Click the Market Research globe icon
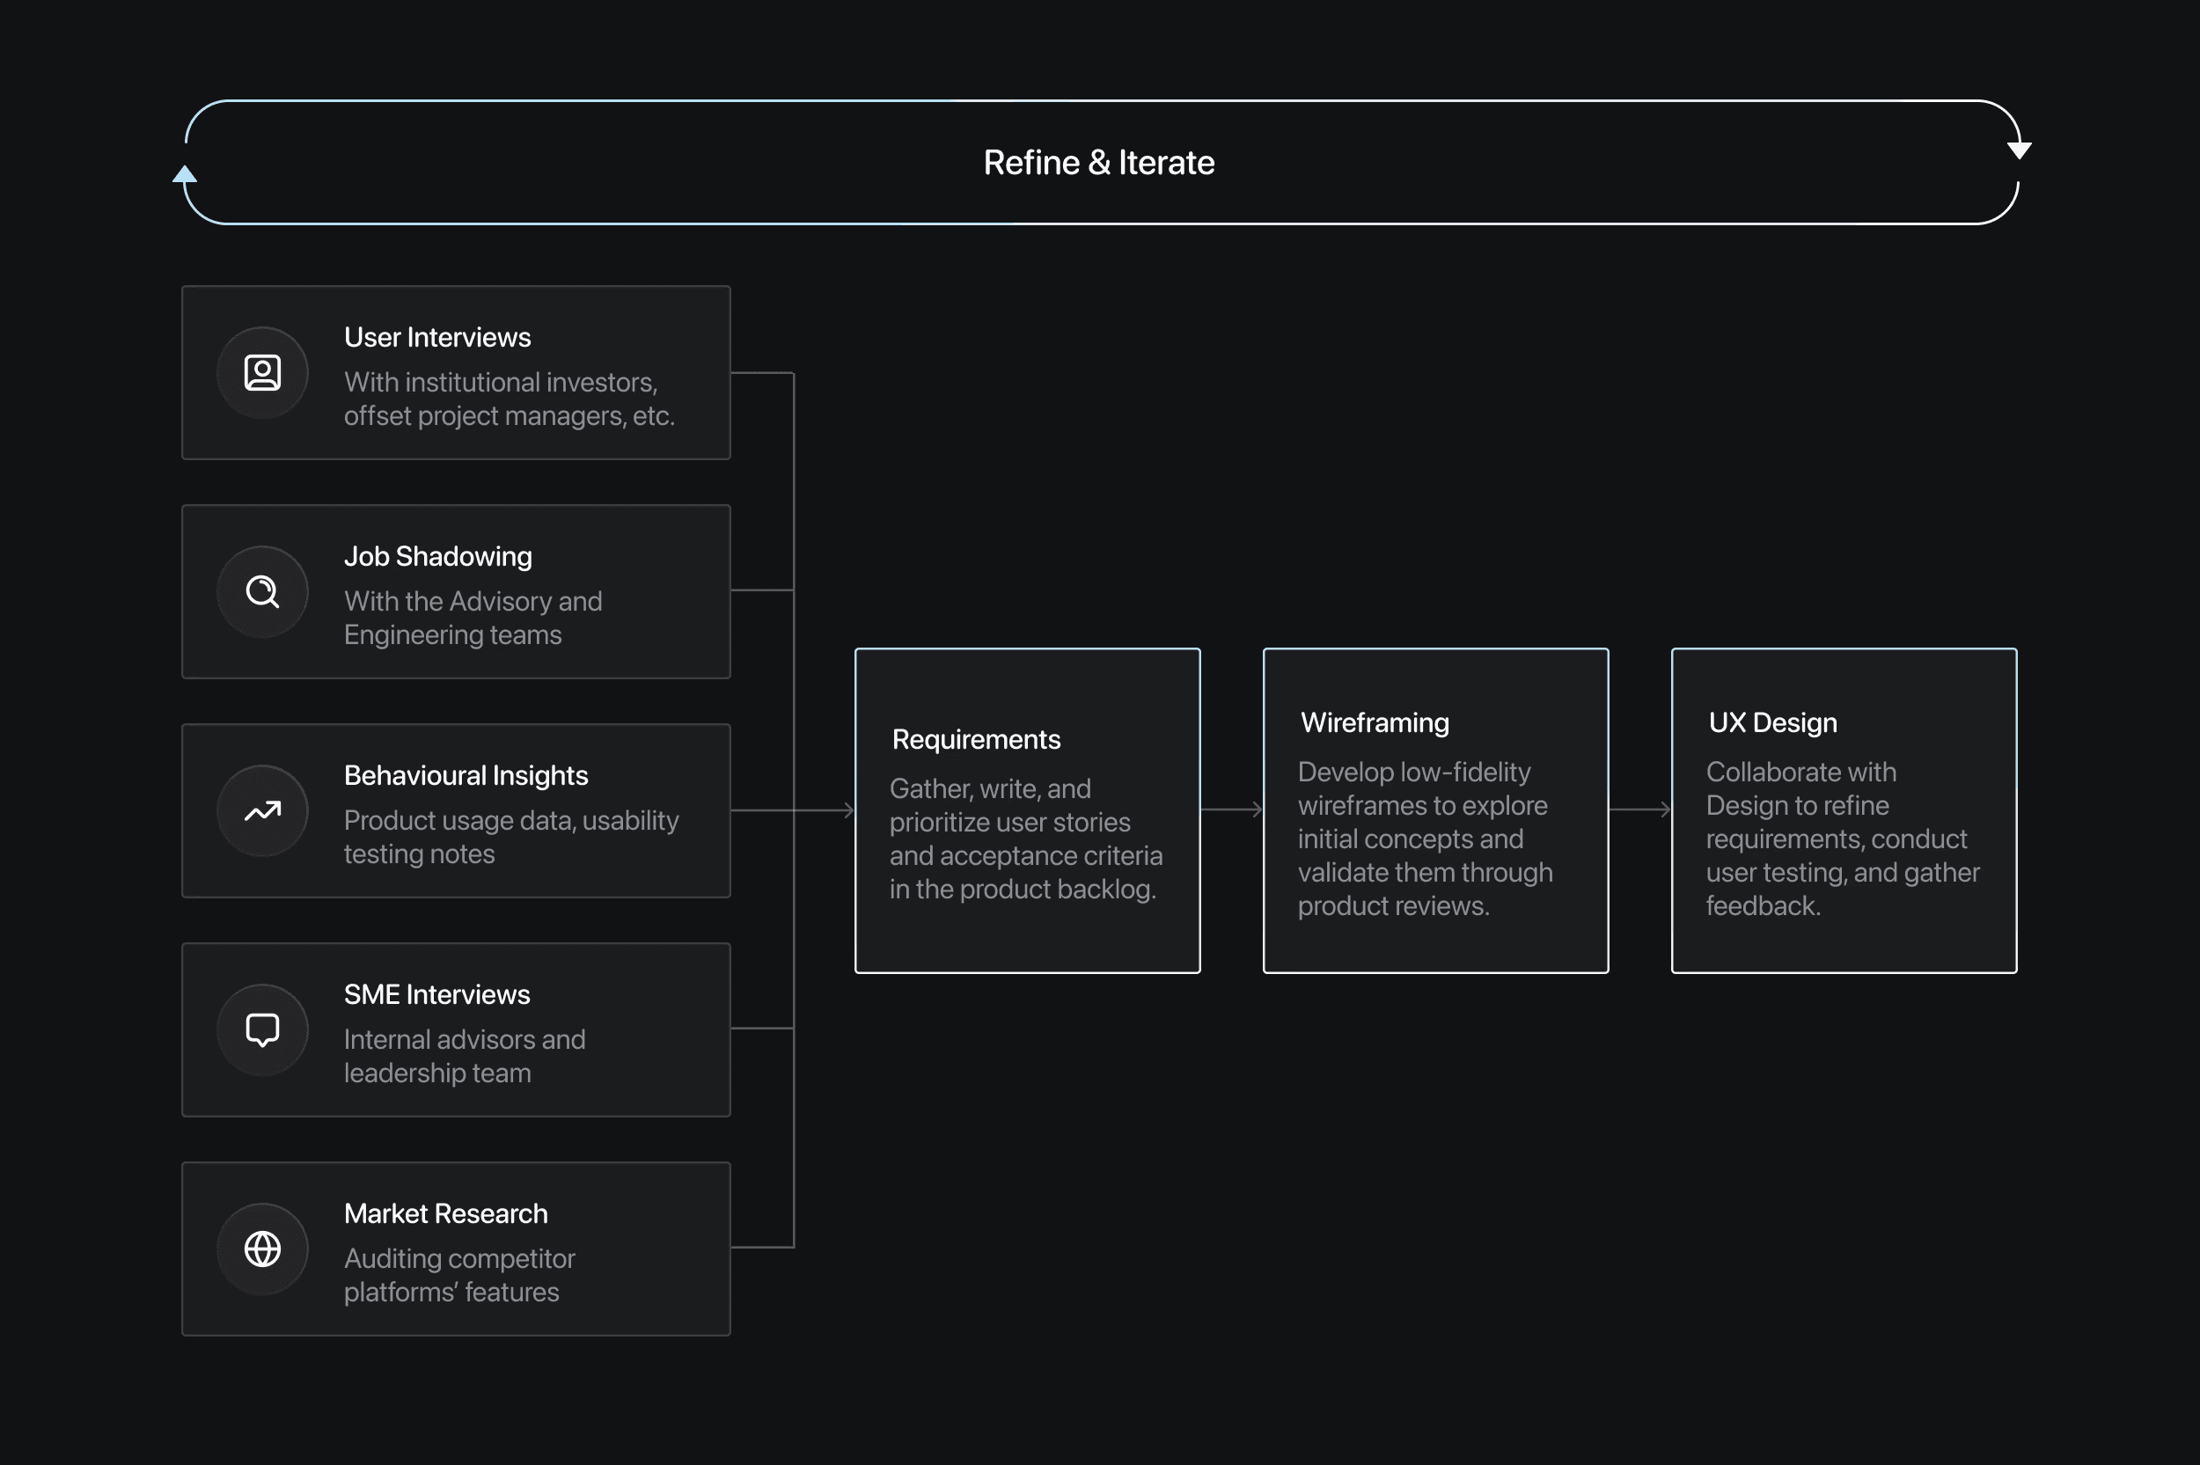2200x1465 pixels. coord(262,1249)
